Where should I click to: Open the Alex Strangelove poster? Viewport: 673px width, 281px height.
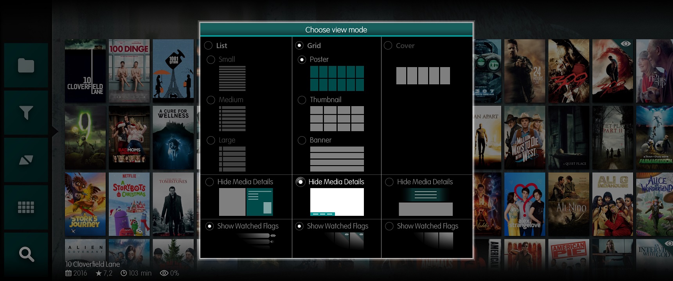pos(525,205)
